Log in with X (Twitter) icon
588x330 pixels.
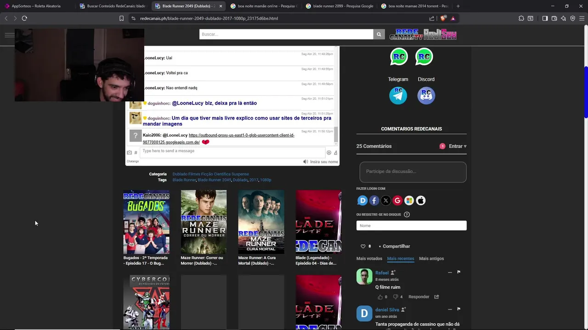click(x=386, y=200)
